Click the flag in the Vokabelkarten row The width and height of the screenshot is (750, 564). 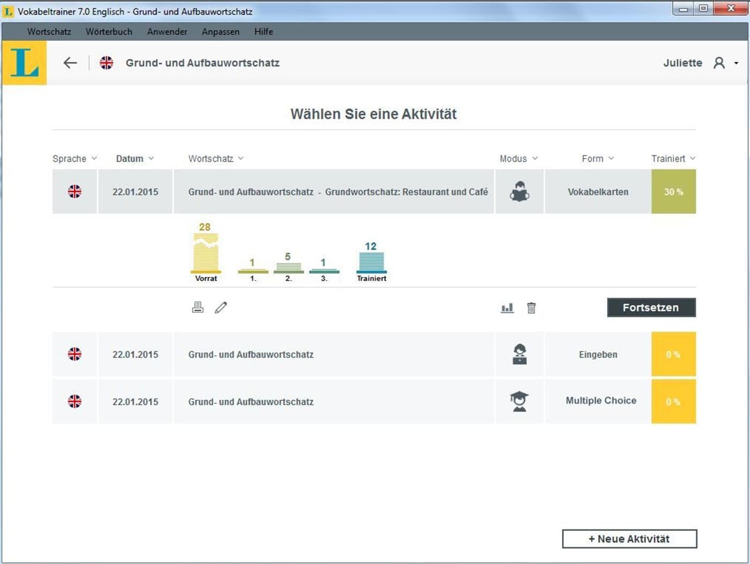(x=74, y=191)
